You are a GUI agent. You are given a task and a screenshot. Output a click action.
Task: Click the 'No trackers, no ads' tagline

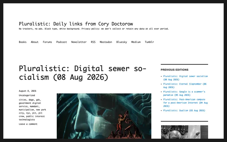pos(94,29)
